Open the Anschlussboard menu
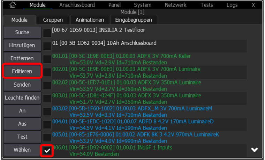Image resolution: width=265 pixels, height=160 pixels. coord(77,5)
